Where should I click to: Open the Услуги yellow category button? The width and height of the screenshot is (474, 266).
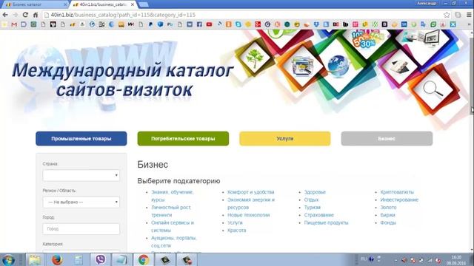284,139
